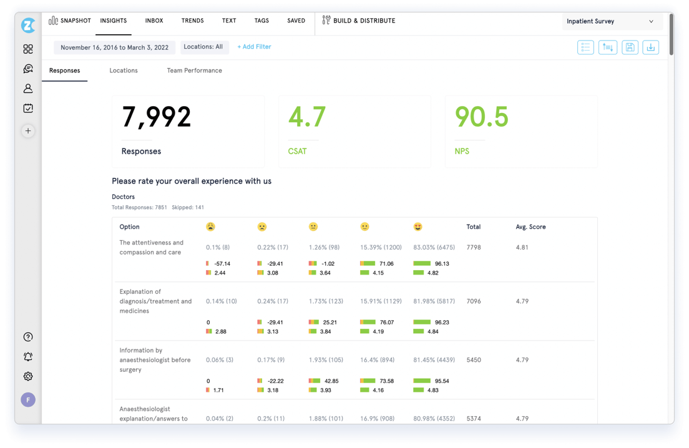Open the calendar tasks icon in sidebar
689x448 pixels.
click(28, 109)
